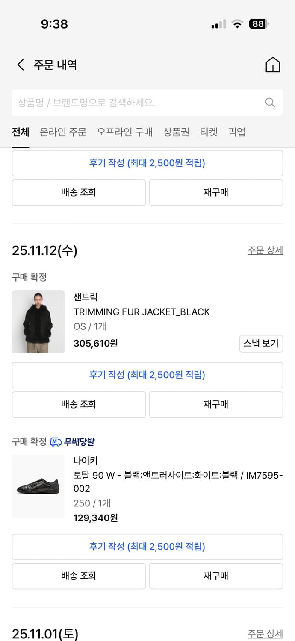Open 주문 상세 for the 25.11.12 order
The height and width of the screenshot is (641, 295).
tap(265, 250)
